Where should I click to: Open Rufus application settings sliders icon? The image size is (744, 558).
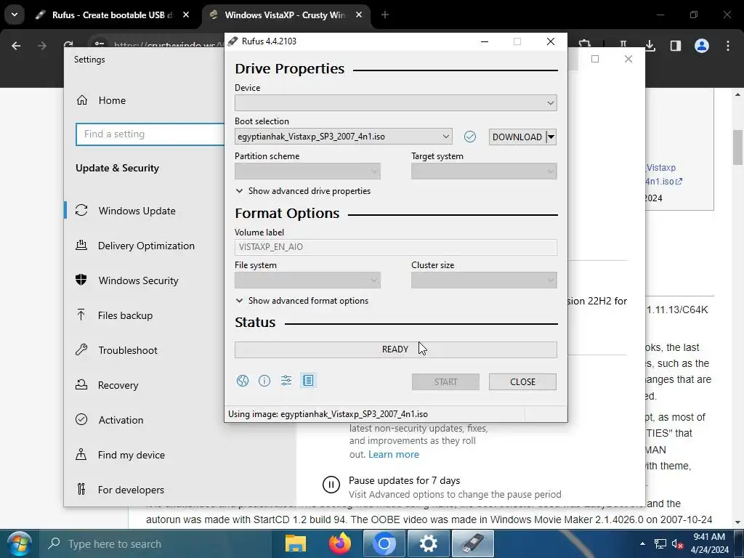(x=286, y=381)
